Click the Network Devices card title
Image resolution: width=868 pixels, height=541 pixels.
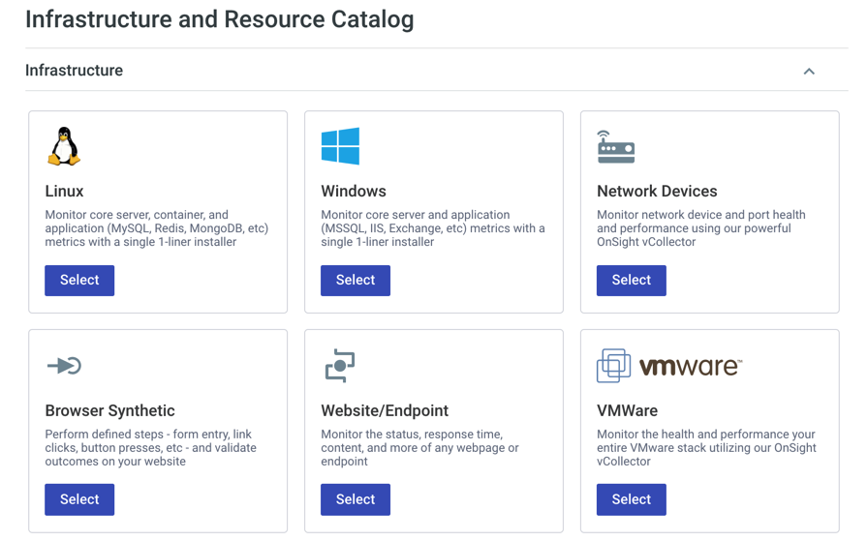tap(657, 192)
